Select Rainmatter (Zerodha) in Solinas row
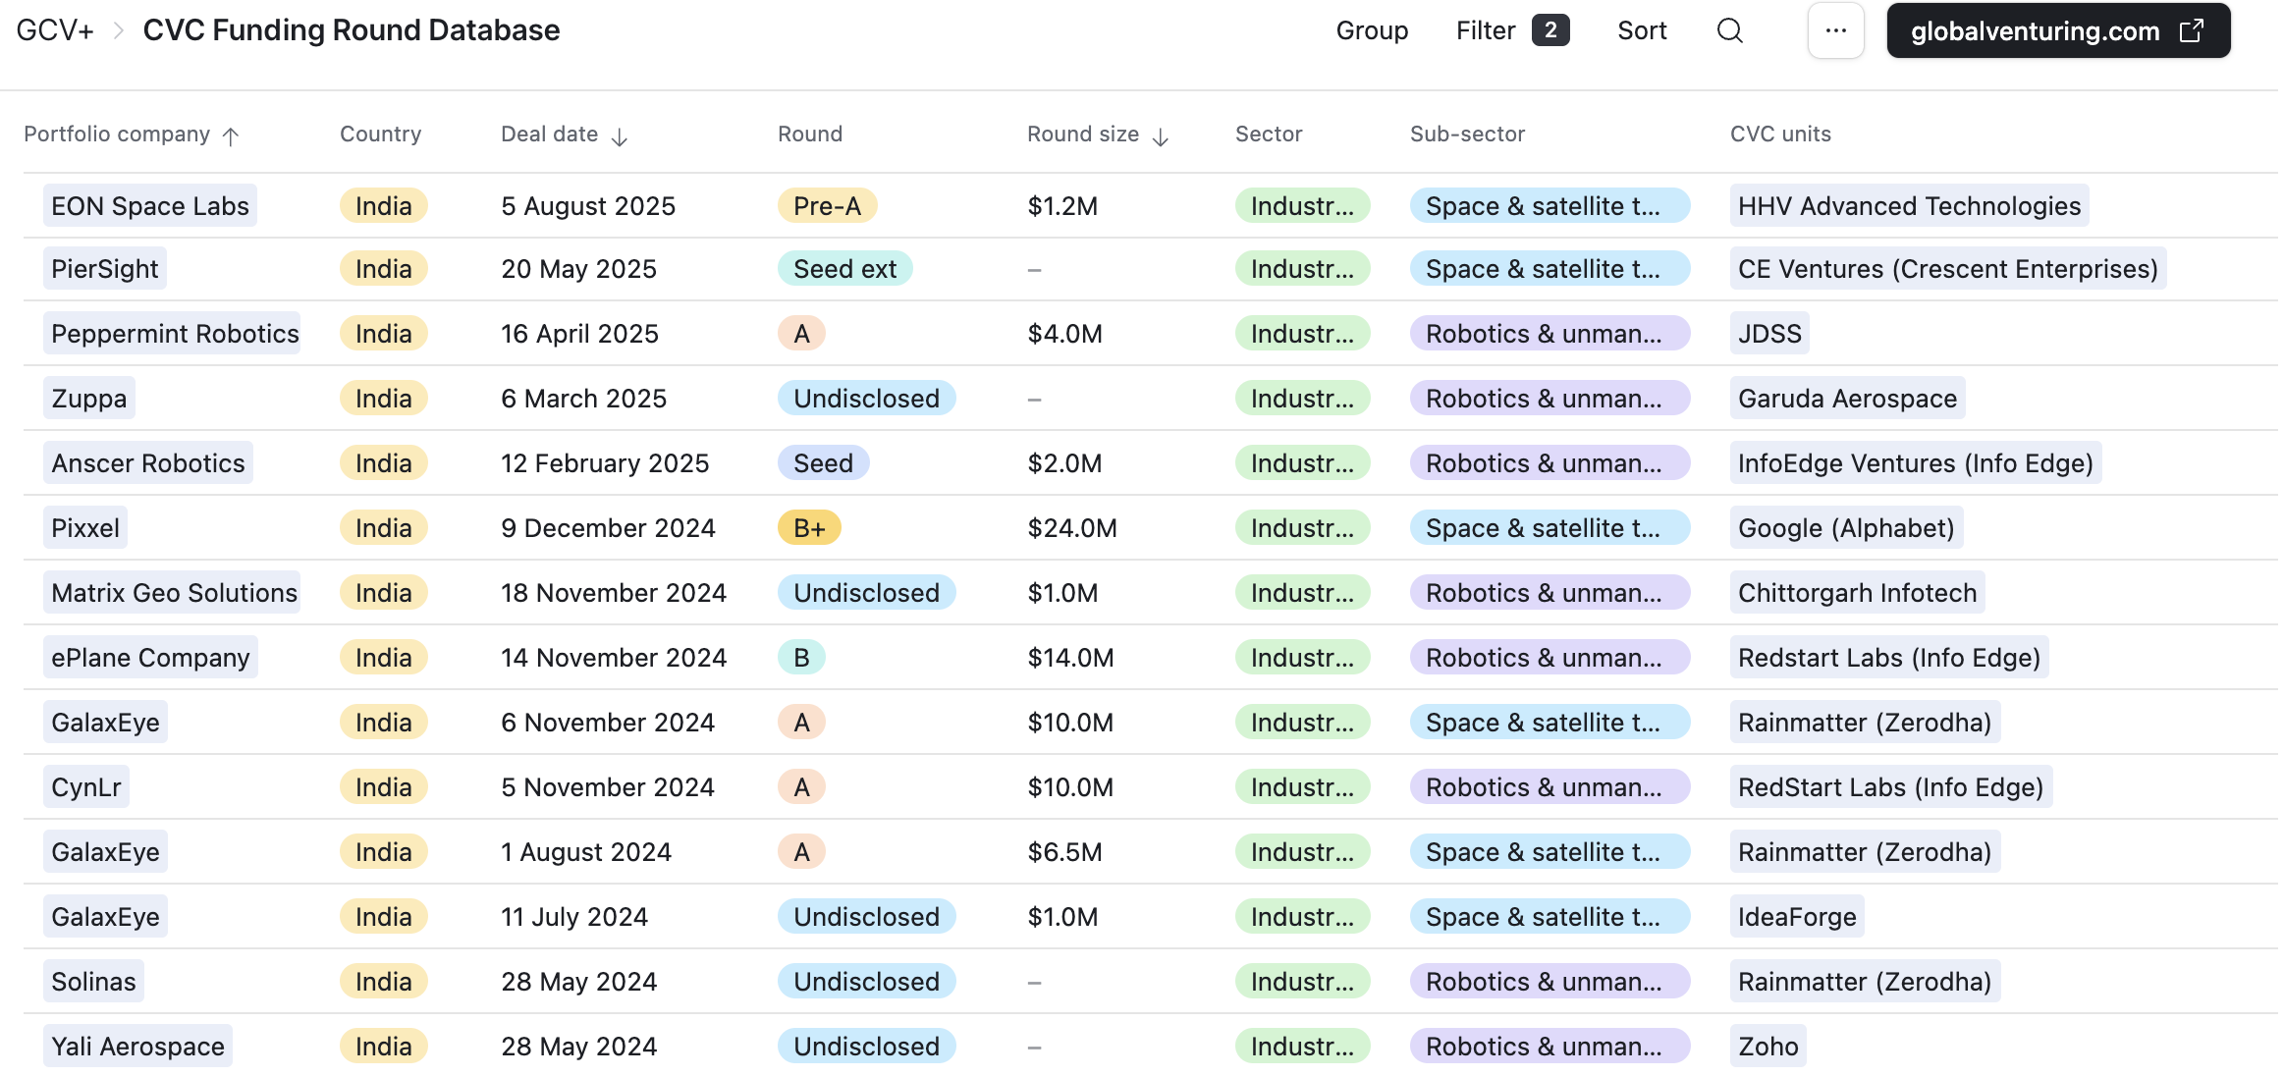Image resolution: width=2284 pixels, height=1076 pixels. pos(1864,982)
